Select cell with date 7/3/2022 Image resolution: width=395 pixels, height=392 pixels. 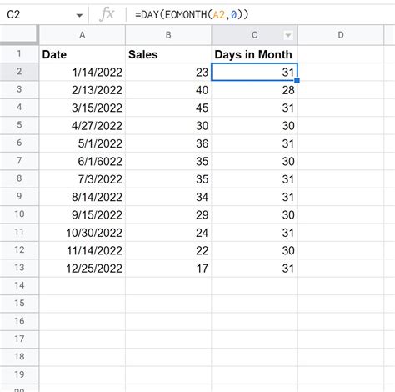[82, 179]
